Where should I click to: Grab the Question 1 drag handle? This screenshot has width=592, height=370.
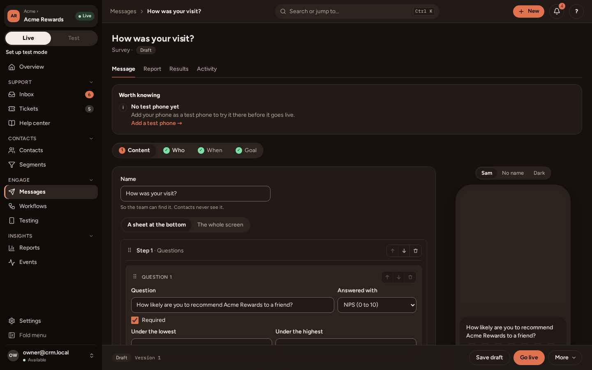135,276
